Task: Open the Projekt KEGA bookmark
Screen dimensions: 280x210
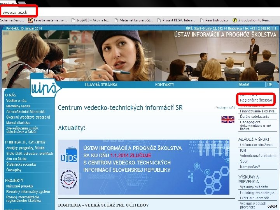Action: 176,20
